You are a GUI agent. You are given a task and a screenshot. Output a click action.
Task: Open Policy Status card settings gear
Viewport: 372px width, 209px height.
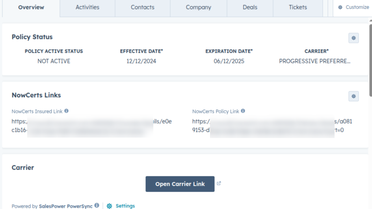(x=353, y=38)
